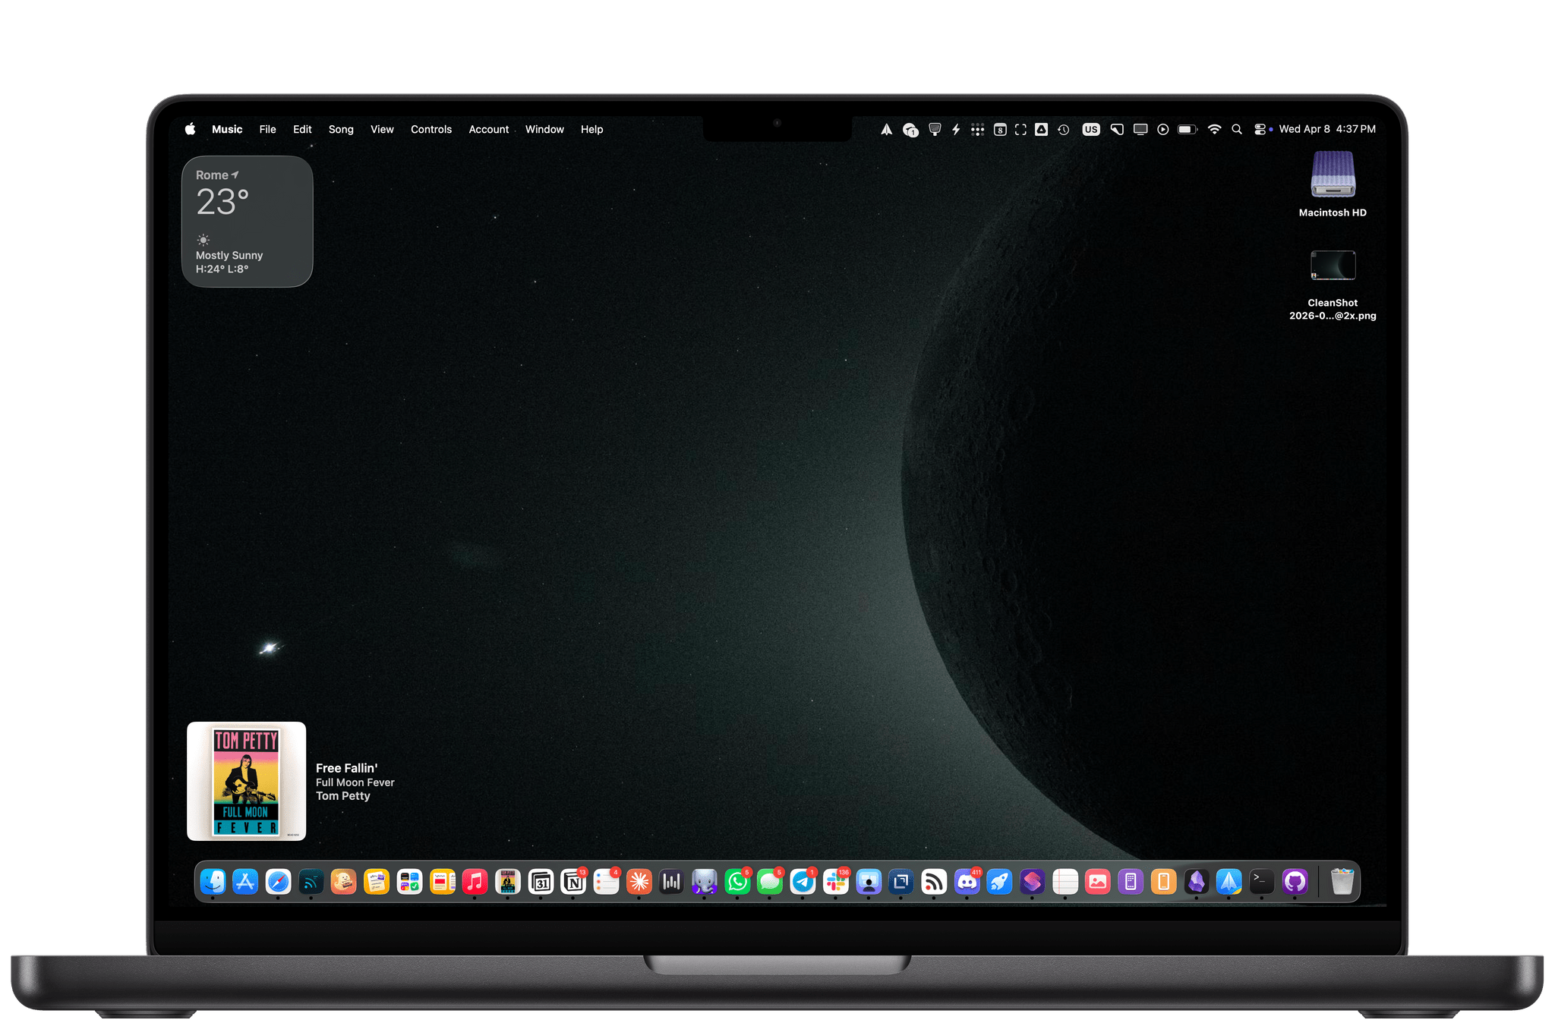This screenshot has width=1555, height=1023.
Task: Open the battery status menu
Action: pos(1188,130)
